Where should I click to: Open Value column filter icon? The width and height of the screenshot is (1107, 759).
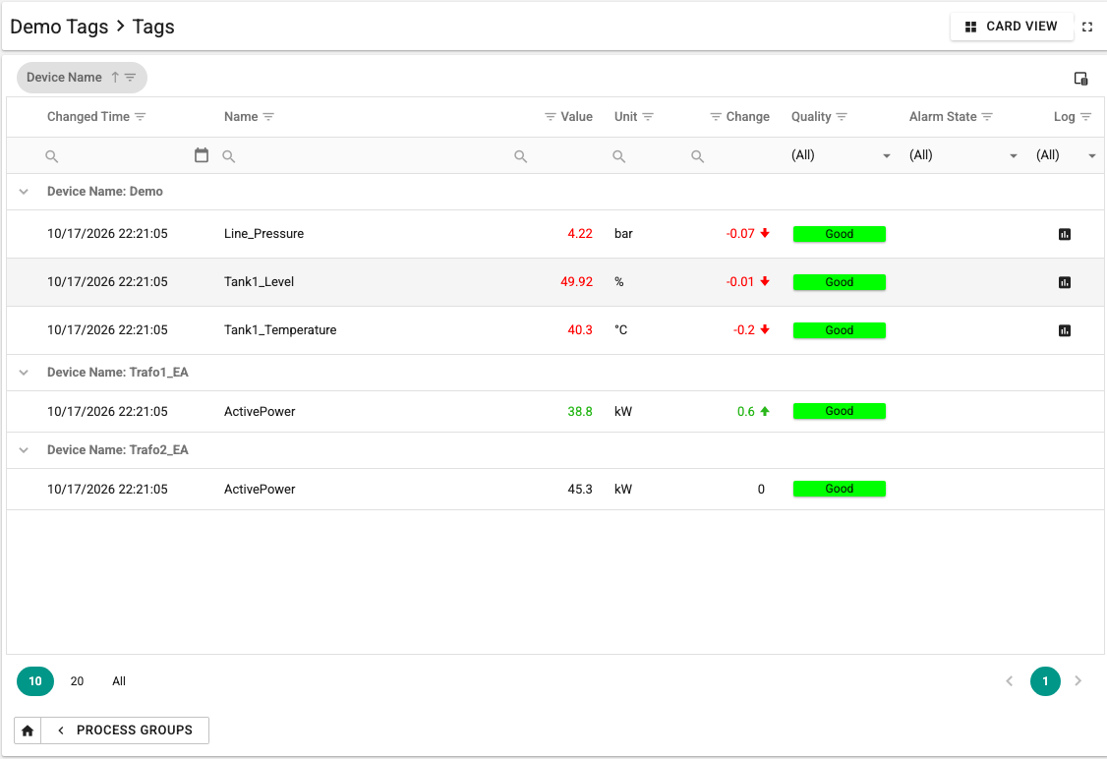(550, 117)
